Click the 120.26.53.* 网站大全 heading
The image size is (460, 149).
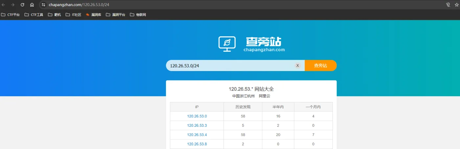coord(251,89)
